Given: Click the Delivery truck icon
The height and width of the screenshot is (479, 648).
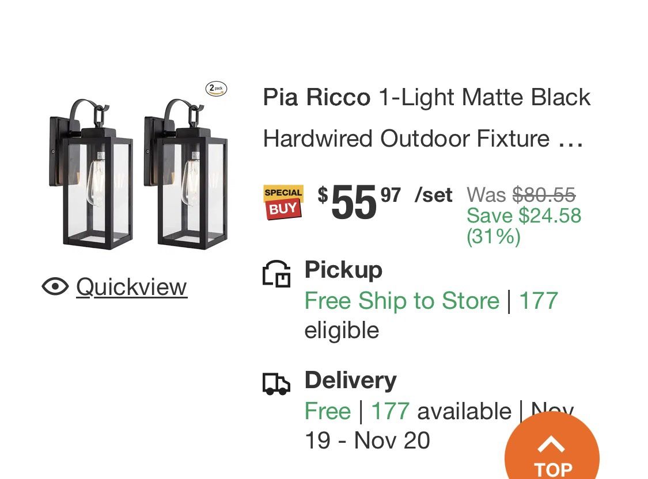Looking at the screenshot, I should click(x=276, y=384).
